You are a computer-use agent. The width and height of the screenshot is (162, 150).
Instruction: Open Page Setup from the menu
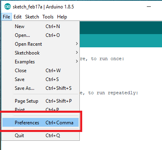40,101
